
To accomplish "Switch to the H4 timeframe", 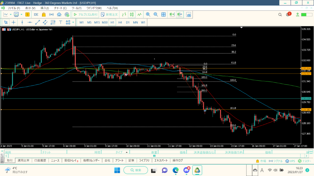I will (x=120, y=22).
